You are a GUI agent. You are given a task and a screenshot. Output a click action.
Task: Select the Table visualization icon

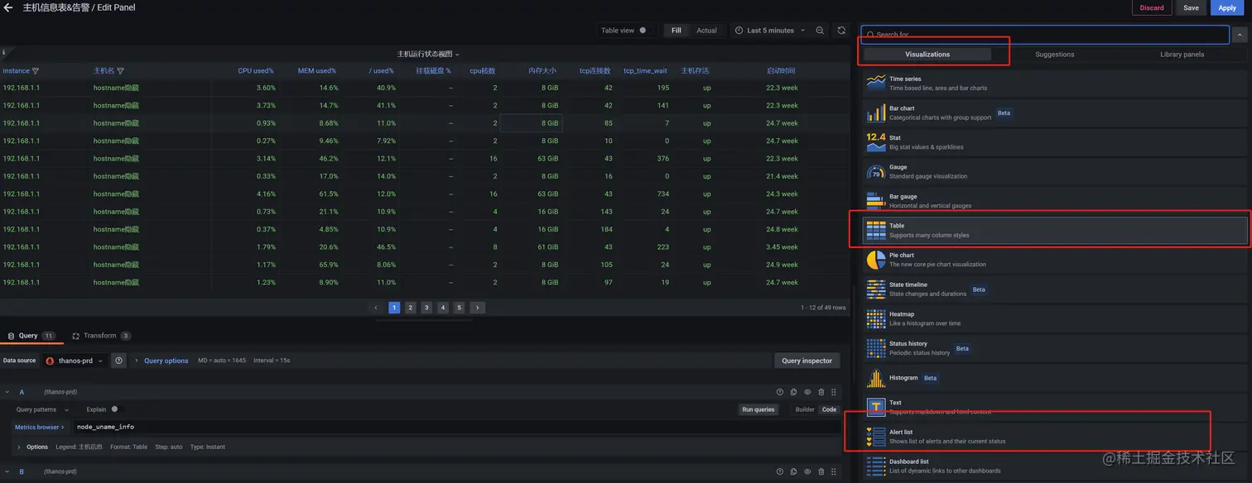pos(875,230)
